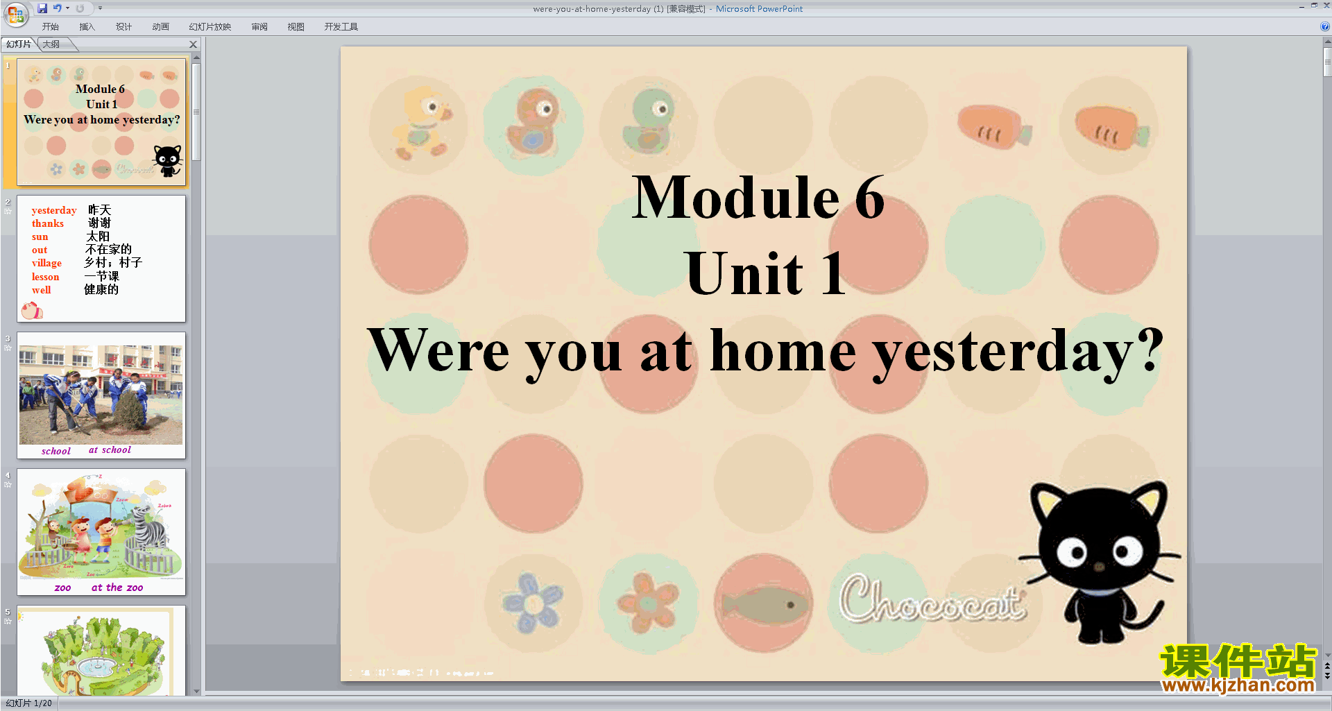Select slide 3 thumbnail captioned at school
Image resolution: width=1332 pixels, height=711 pixels.
point(101,395)
